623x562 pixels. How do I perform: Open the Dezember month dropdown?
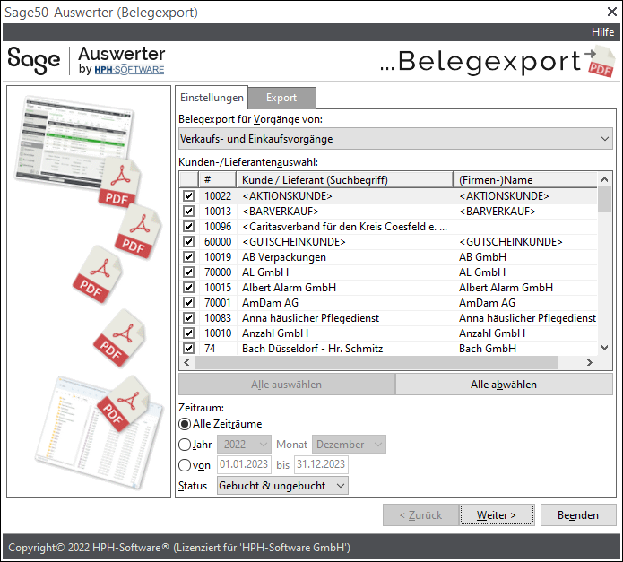349,444
